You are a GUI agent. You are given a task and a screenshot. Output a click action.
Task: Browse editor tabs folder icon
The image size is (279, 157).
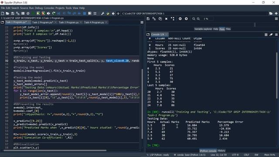click(2, 22)
